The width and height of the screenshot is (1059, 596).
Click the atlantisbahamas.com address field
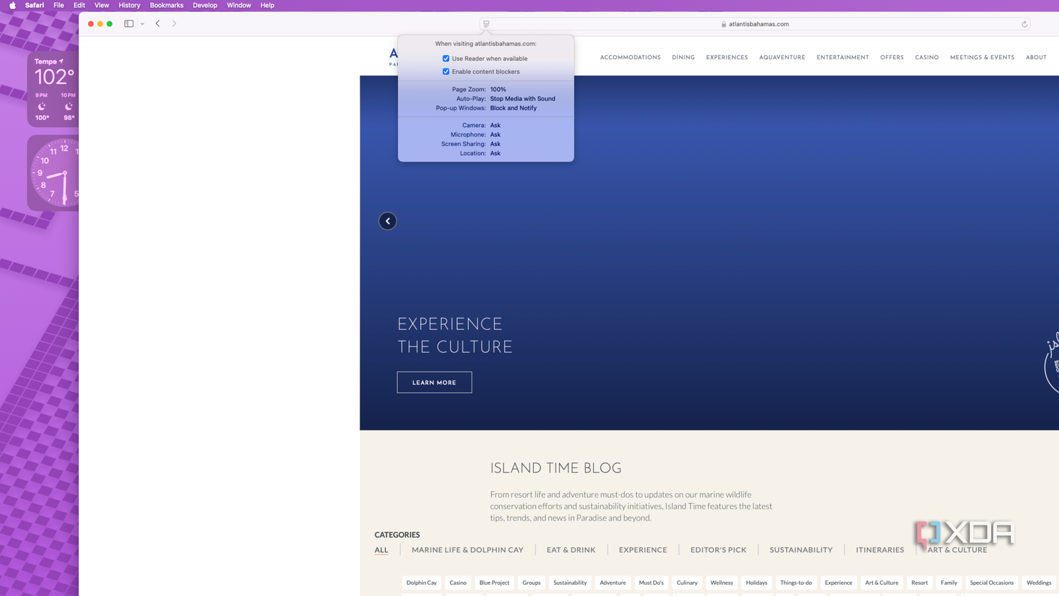pyautogui.click(x=755, y=24)
